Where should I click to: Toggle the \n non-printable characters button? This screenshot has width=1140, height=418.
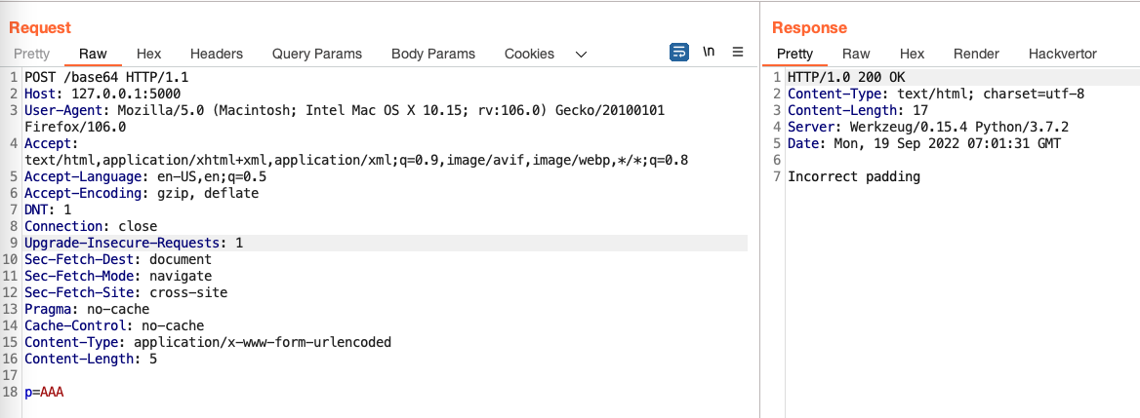[x=710, y=53]
